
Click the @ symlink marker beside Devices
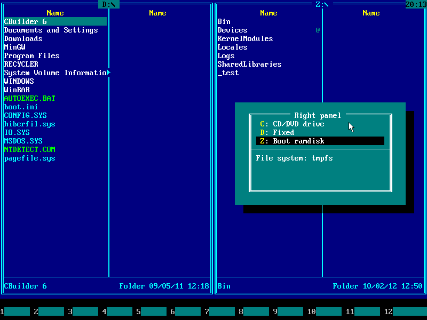[x=318, y=30]
